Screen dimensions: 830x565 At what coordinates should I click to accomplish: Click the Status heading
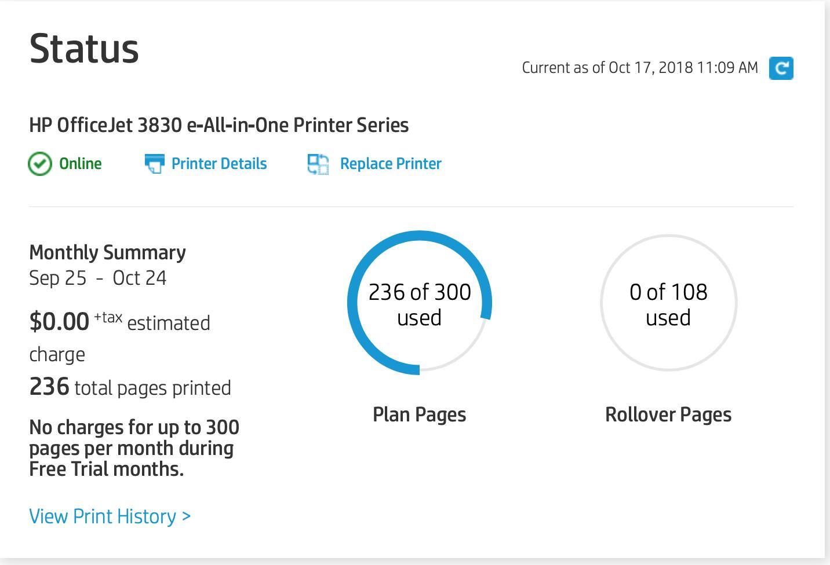[x=84, y=49]
